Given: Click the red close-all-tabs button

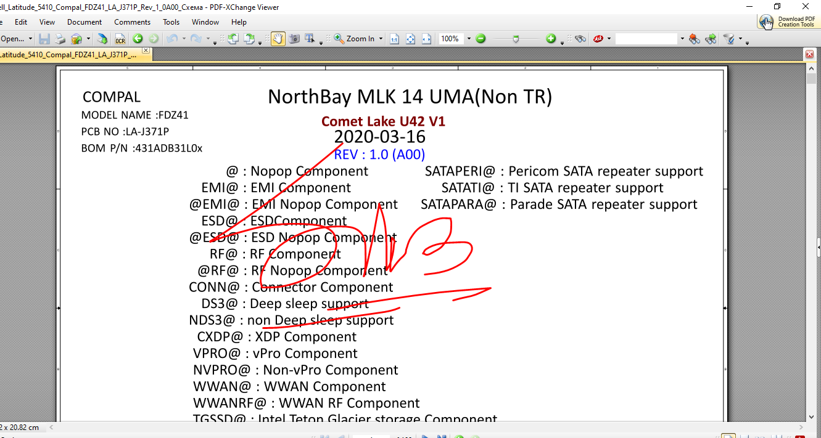Looking at the screenshot, I should click(810, 54).
